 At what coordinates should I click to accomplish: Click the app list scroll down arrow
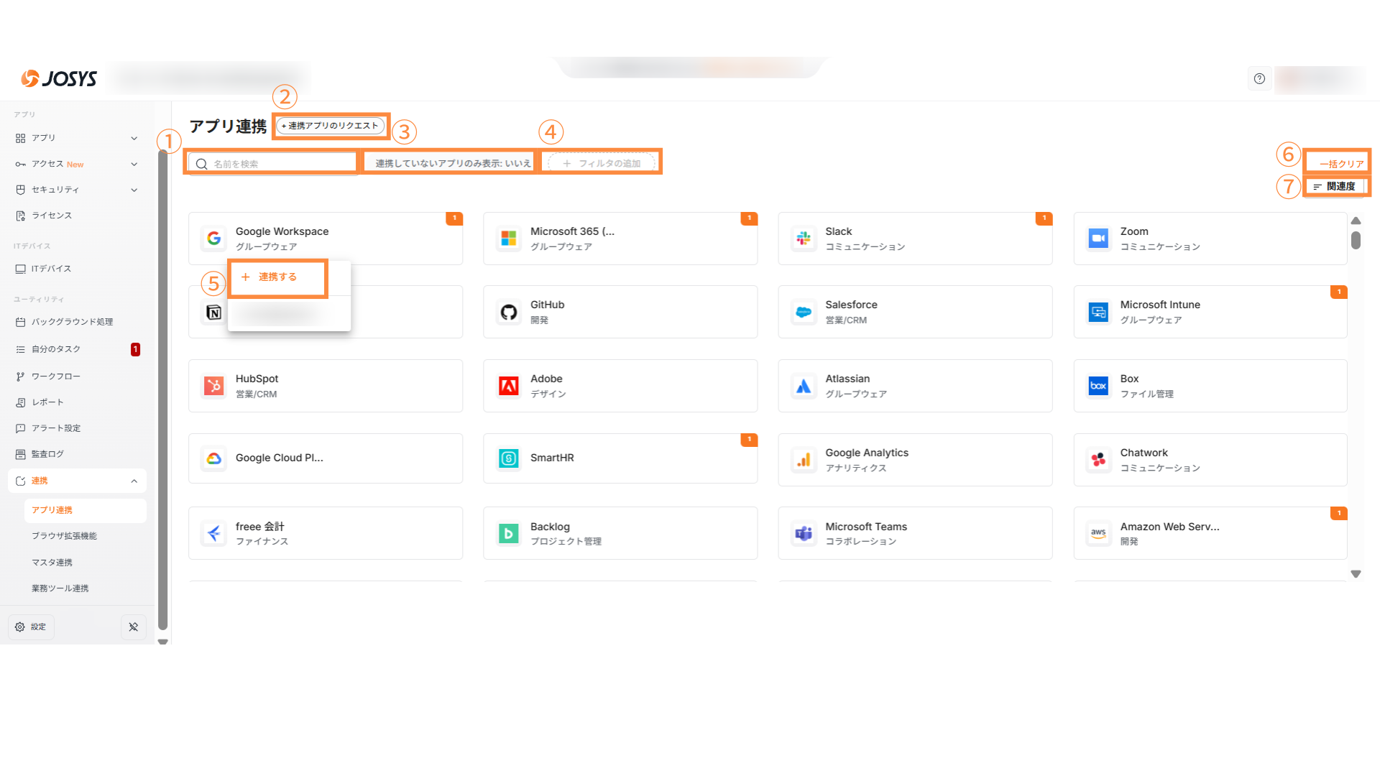(x=1356, y=574)
